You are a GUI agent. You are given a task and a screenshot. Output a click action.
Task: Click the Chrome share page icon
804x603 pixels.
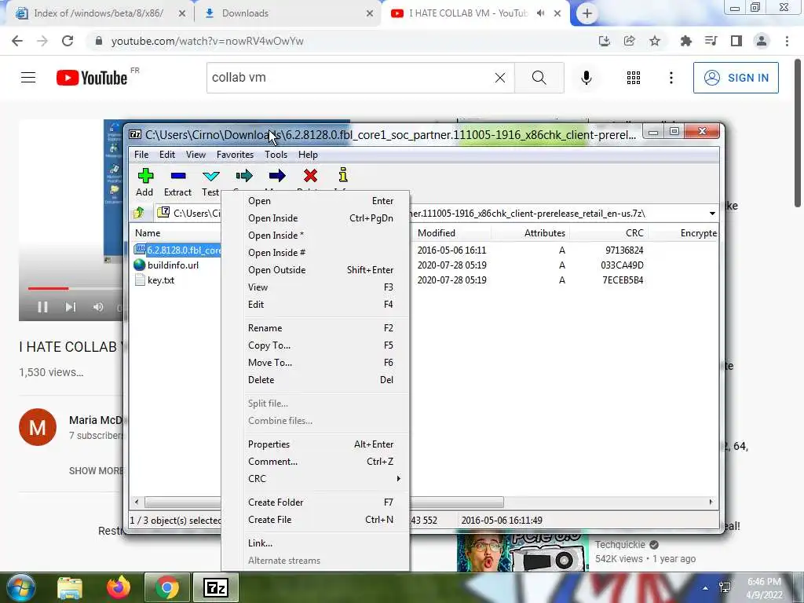(x=629, y=41)
